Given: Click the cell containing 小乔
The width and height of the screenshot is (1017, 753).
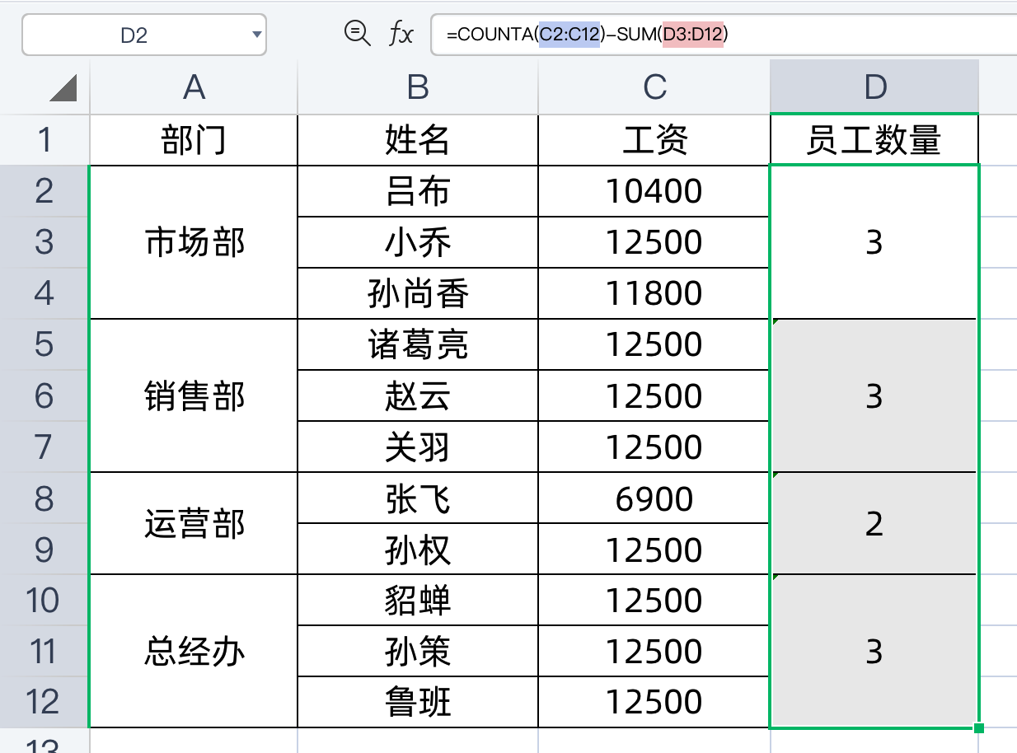Looking at the screenshot, I should (418, 242).
